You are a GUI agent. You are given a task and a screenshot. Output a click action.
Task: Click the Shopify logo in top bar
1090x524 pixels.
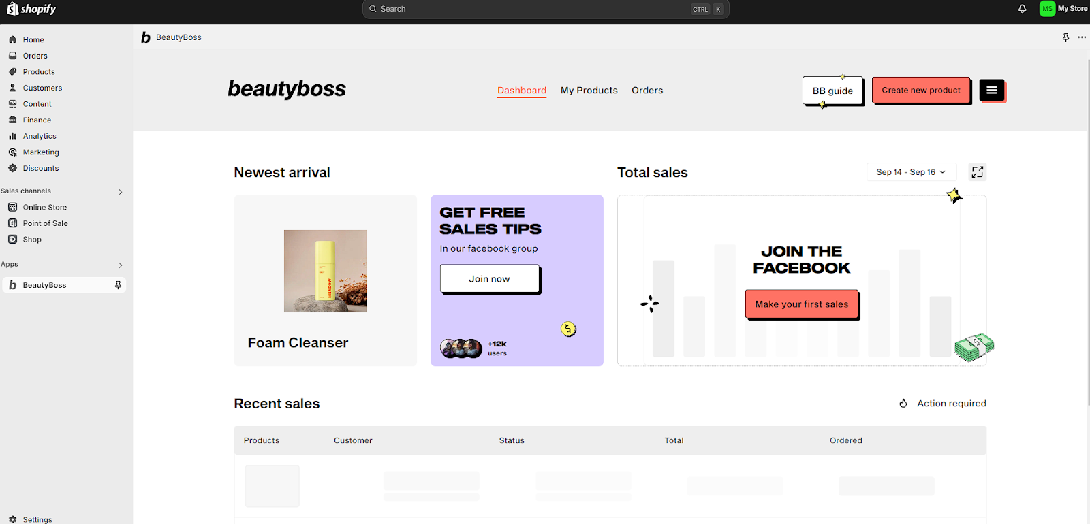[x=31, y=9]
